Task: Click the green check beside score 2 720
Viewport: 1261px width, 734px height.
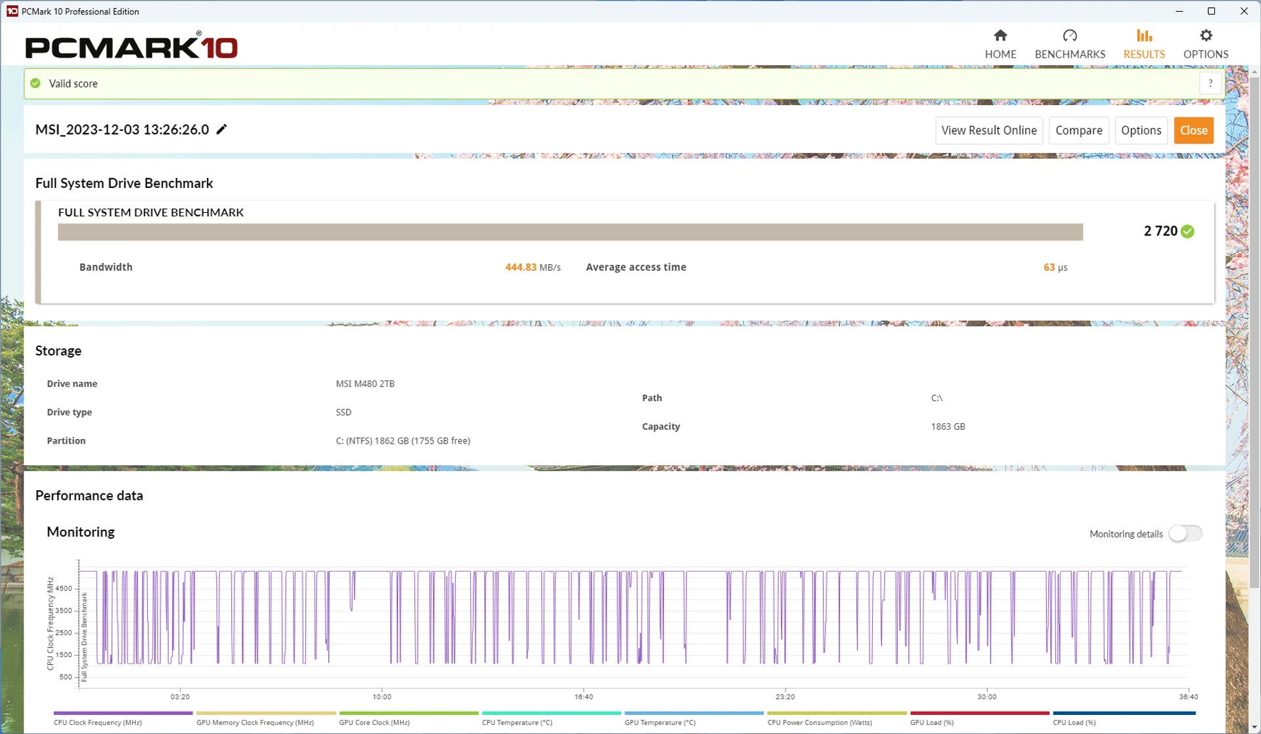Action: click(x=1187, y=231)
